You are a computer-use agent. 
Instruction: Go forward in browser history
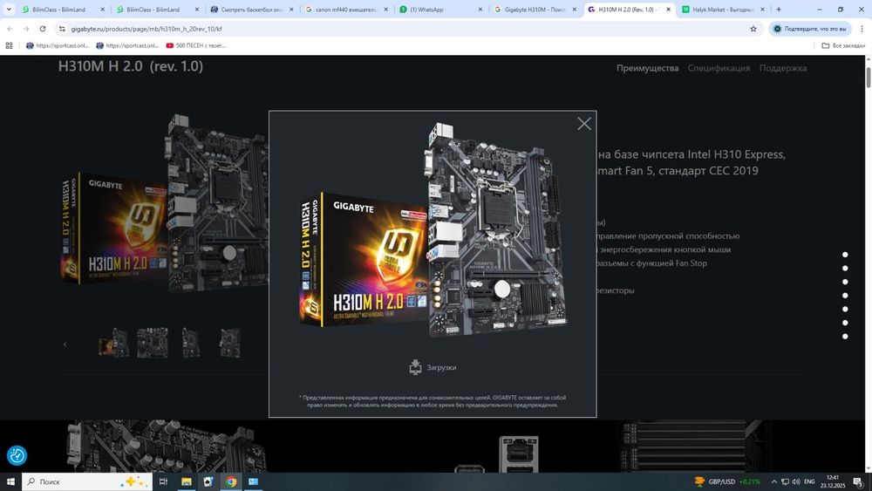click(26, 29)
